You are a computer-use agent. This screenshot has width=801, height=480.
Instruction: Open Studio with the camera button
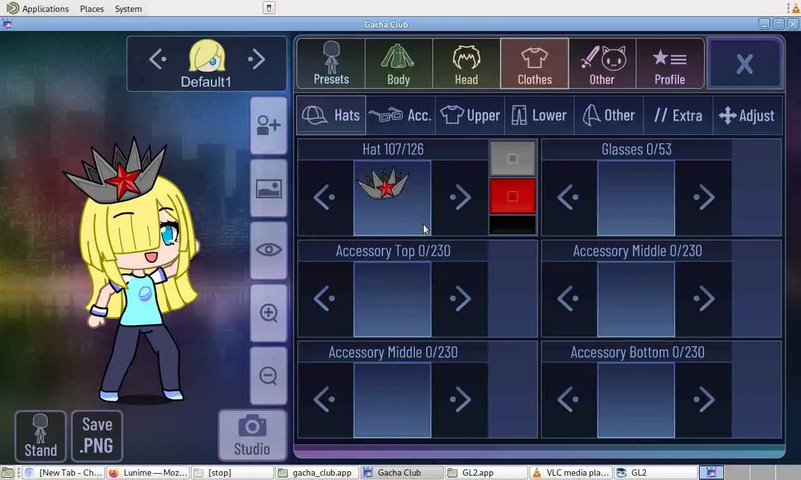coord(252,435)
